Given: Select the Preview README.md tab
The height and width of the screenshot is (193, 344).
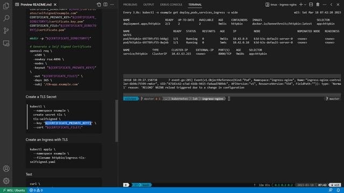Looking at the screenshot, I should click(36, 4).
